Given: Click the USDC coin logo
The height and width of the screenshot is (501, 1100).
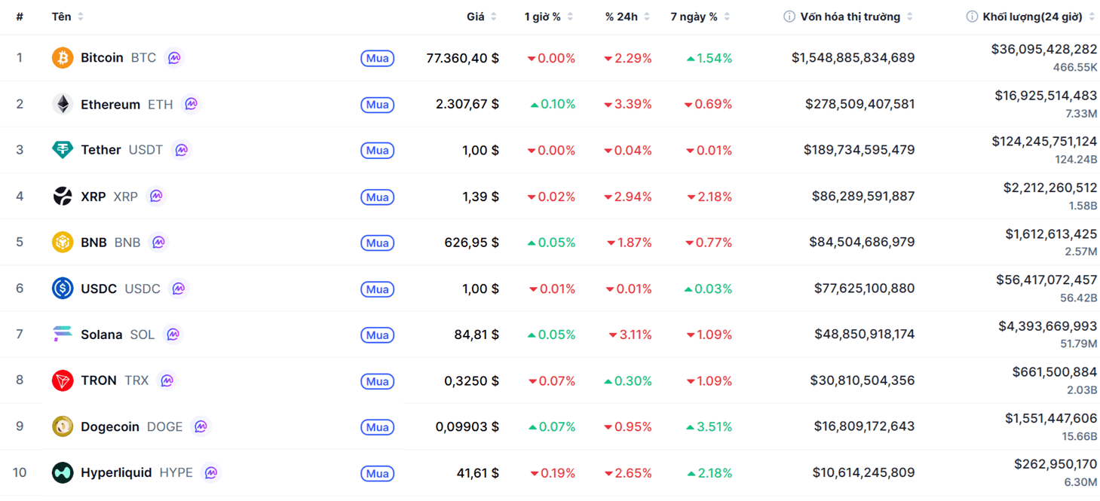Looking at the screenshot, I should pos(63,289).
